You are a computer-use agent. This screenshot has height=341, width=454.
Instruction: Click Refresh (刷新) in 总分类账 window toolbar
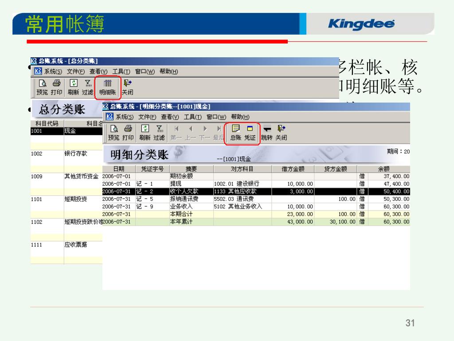73,87
